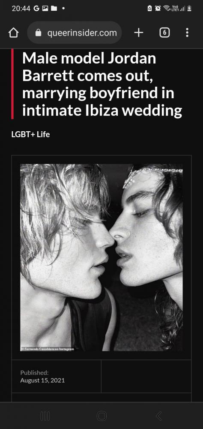The image size is (203, 429).
Task: Tap the Wi-Fi signal status icon
Action: (x=167, y=9)
